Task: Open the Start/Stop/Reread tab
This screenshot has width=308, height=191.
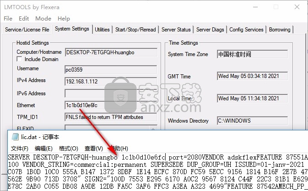Action: pos(135,30)
